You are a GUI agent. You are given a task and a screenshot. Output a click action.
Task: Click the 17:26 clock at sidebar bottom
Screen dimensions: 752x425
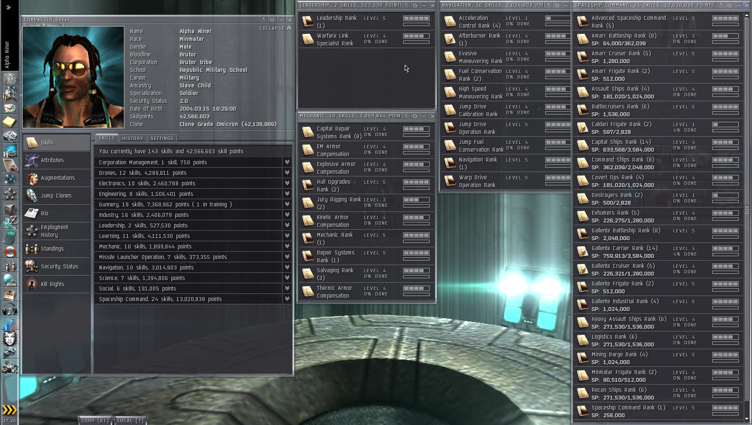9,421
